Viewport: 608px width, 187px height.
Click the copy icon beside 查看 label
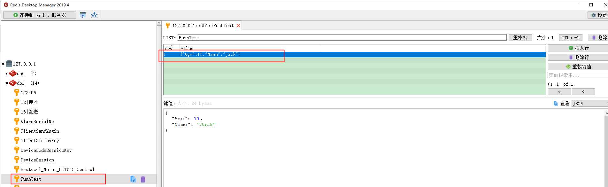[556, 104]
